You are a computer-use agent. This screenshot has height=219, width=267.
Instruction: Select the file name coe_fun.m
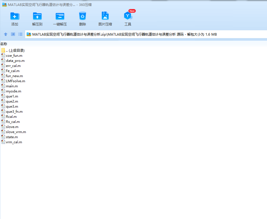click(14, 56)
